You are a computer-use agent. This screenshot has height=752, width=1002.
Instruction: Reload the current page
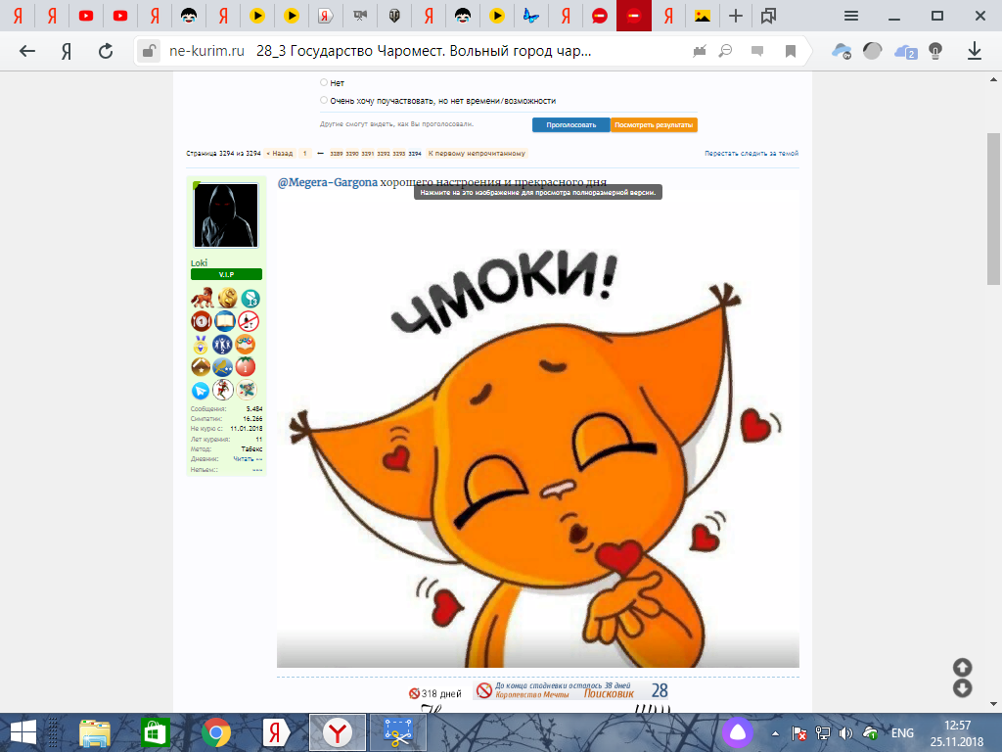coord(106,51)
